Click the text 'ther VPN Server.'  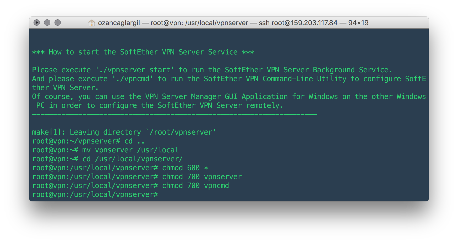click(x=65, y=88)
